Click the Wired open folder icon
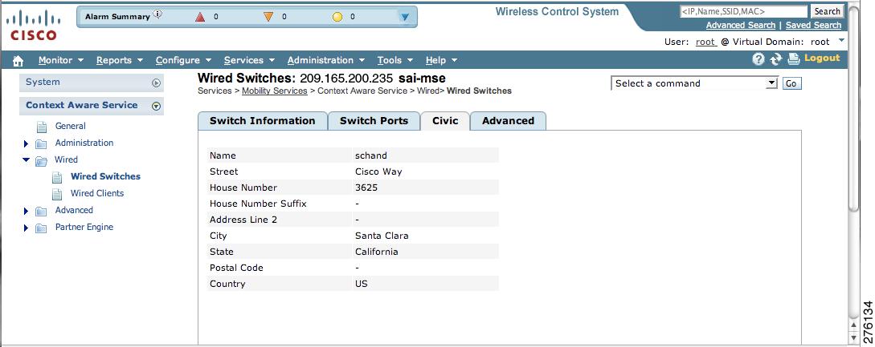Image resolution: width=875 pixels, height=347 pixels. (41, 161)
